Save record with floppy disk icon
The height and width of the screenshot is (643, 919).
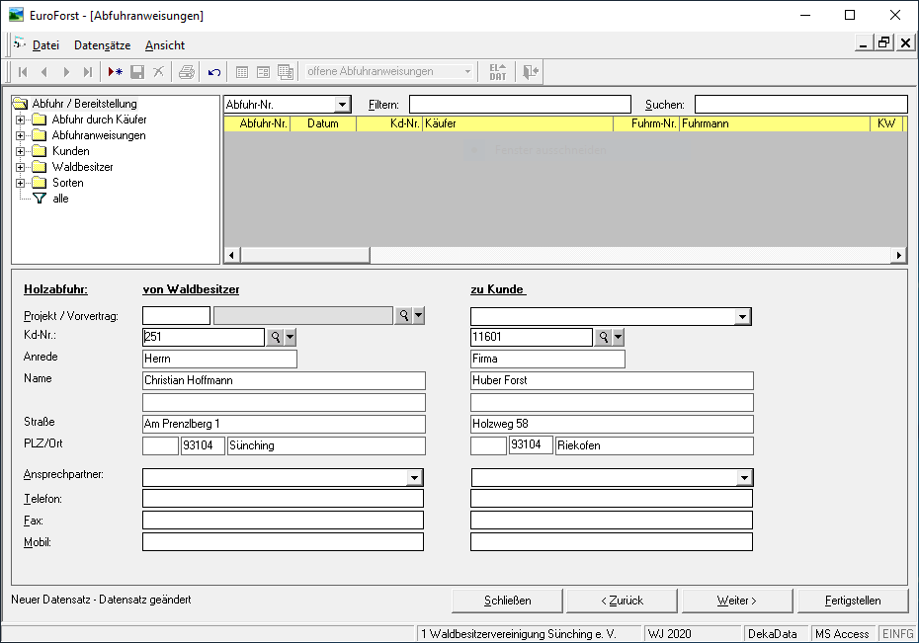click(137, 72)
